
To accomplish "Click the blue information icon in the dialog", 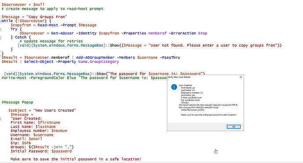I will [174, 87].
